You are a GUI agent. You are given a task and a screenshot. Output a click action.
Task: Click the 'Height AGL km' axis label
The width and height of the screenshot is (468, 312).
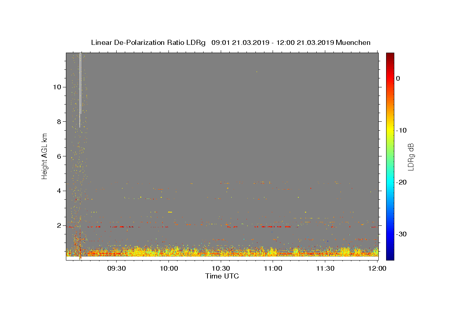pos(44,156)
